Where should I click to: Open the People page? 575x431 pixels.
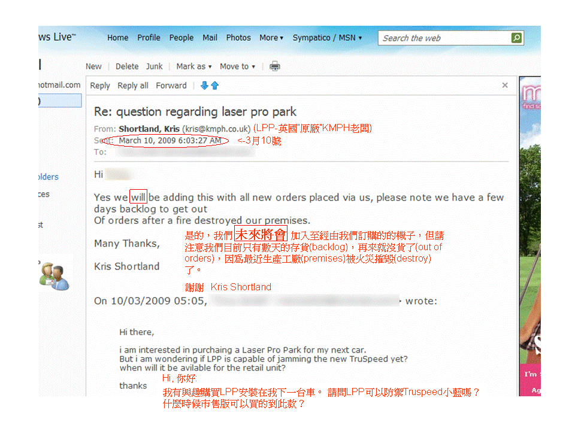coord(181,38)
